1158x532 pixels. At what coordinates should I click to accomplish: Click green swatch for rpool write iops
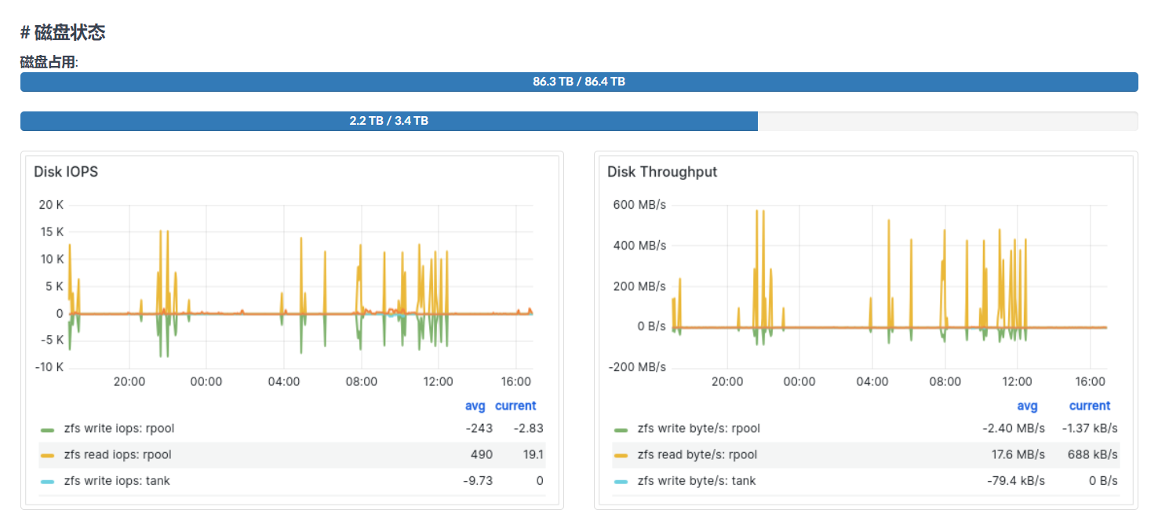point(48,430)
